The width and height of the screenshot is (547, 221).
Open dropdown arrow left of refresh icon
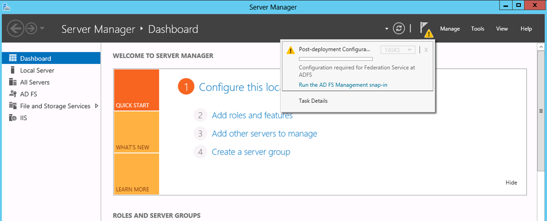click(x=387, y=29)
